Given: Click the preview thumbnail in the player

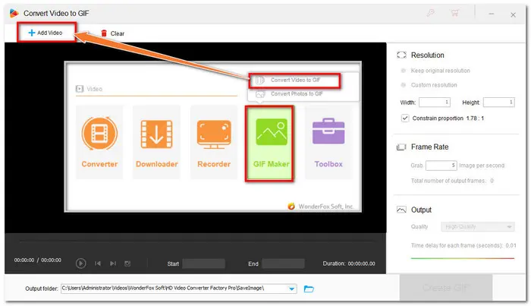Looking at the screenshot, I should (x=213, y=137).
